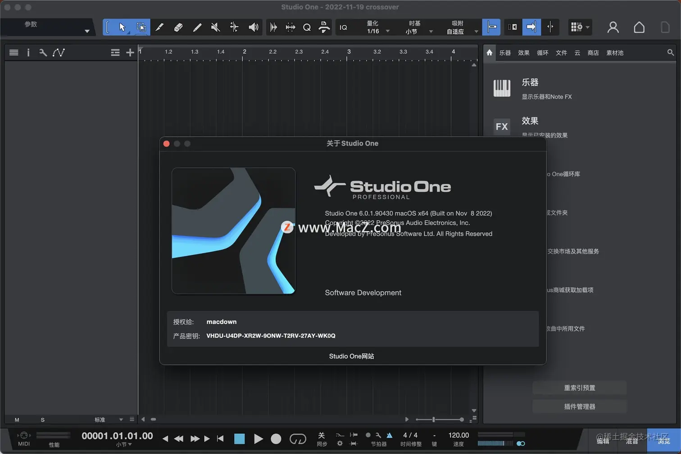Open metronome wrench settings
Screen dimensions: 681x454
[378, 435]
